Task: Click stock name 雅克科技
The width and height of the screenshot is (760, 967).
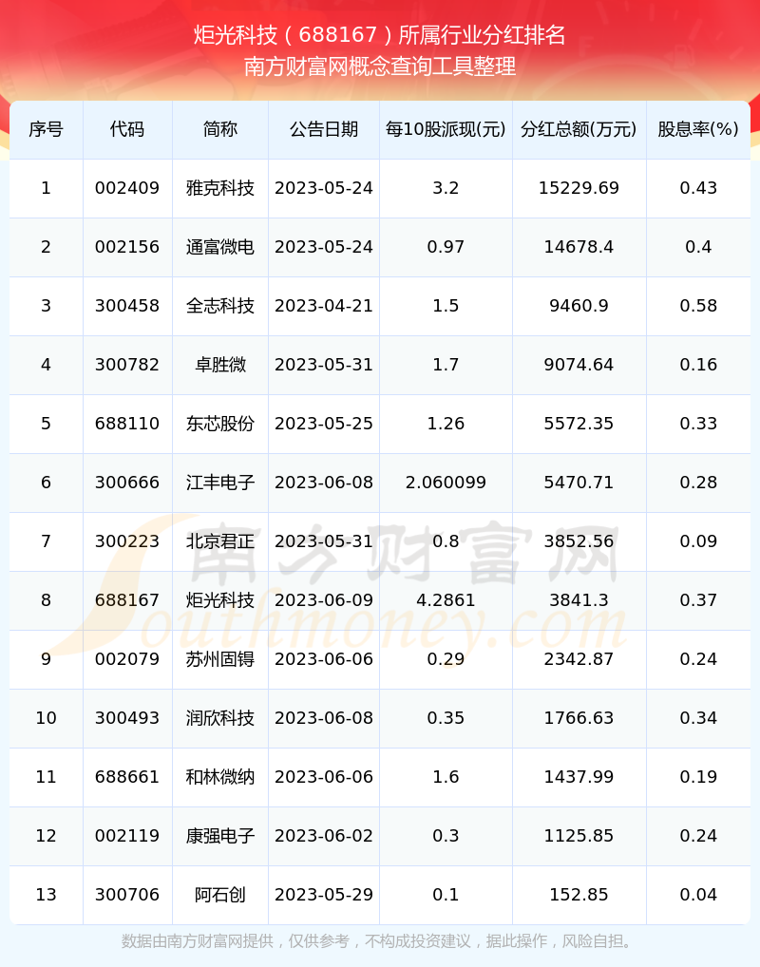Action: (220, 188)
